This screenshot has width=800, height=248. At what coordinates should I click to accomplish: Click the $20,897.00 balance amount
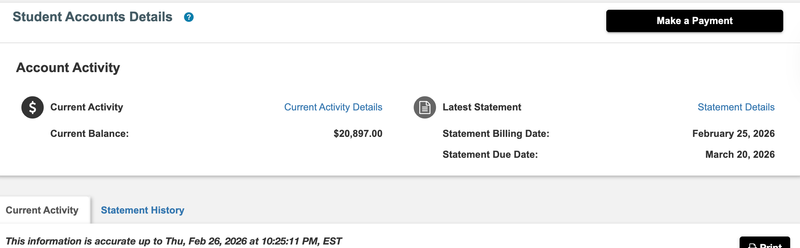pyautogui.click(x=358, y=134)
